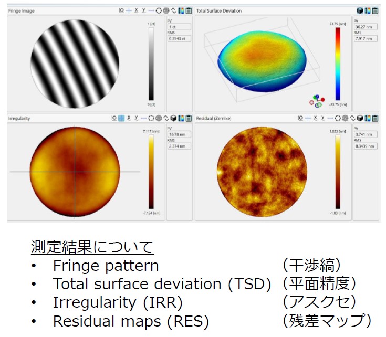Click the Residual PV value '3.741 nm'
386x337 pixels.
coord(366,134)
